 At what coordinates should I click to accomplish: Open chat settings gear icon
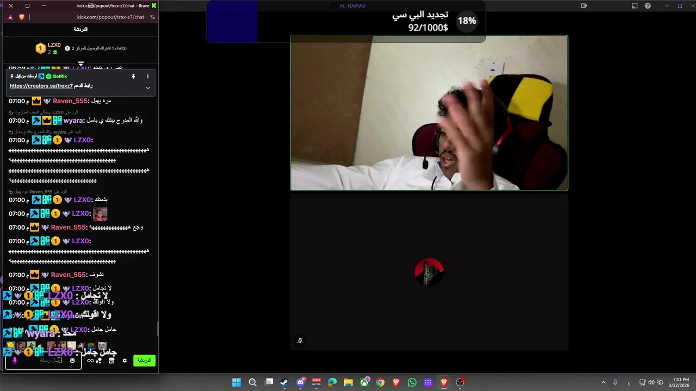(125, 361)
